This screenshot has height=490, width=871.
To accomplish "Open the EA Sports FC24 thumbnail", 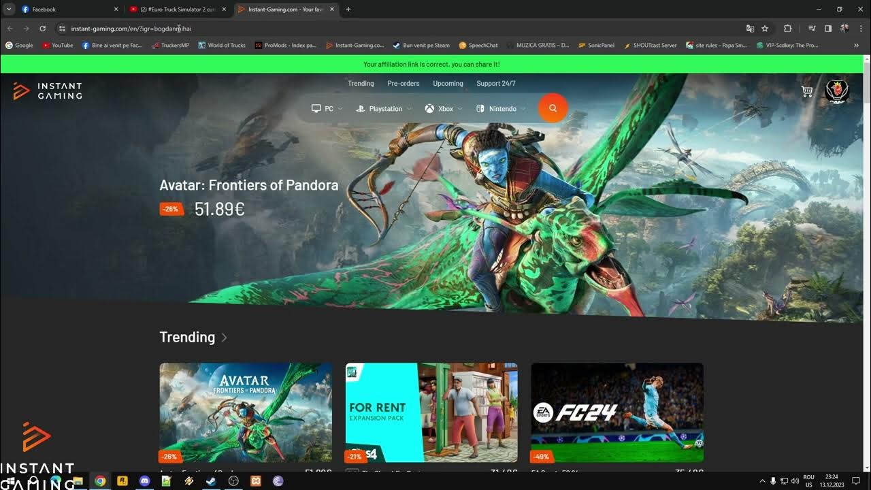I will click(x=617, y=412).
